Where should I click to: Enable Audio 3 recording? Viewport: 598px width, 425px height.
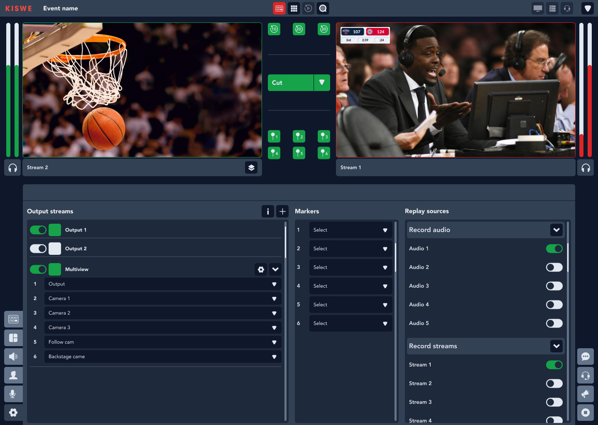pyautogui.click(x=554, y=286)
